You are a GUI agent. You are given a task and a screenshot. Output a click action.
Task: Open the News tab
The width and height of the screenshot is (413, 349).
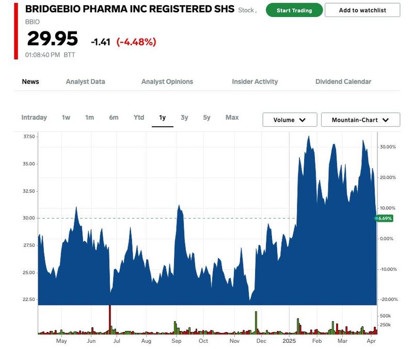tap(30, 81)
